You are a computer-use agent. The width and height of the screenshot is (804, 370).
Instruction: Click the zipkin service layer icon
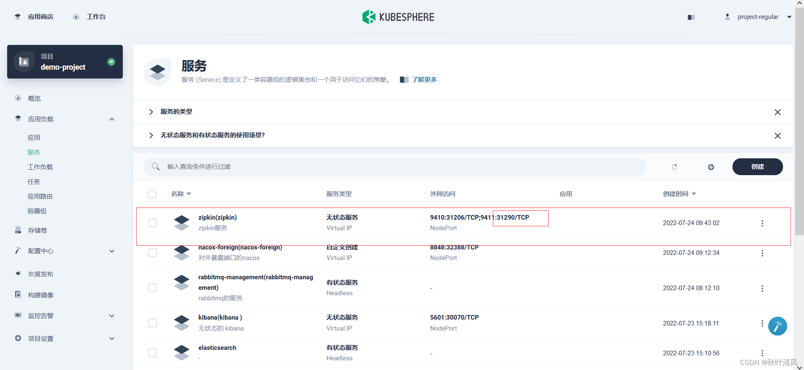[x=182, y=223]
